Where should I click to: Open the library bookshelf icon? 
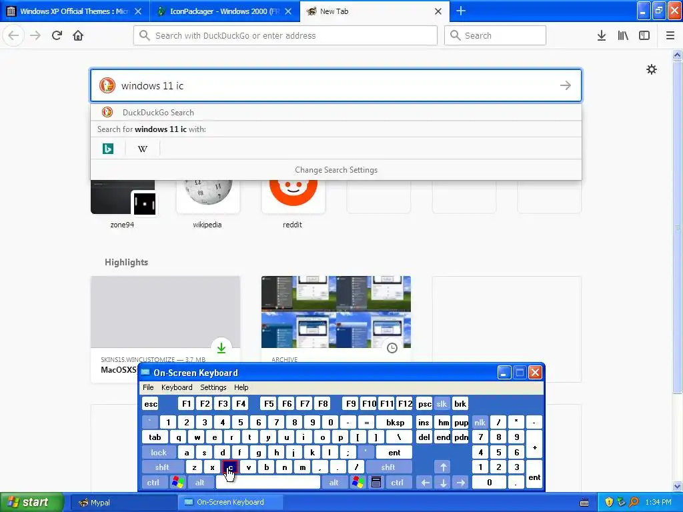tap(623, 35)
